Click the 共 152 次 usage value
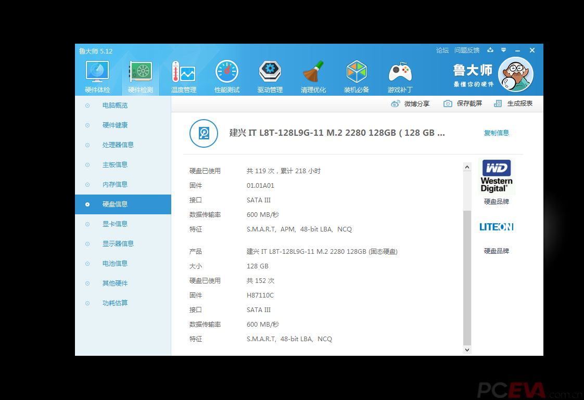This screenshot has height=400, width=584. pyautogui.click(x=260, y=280)
